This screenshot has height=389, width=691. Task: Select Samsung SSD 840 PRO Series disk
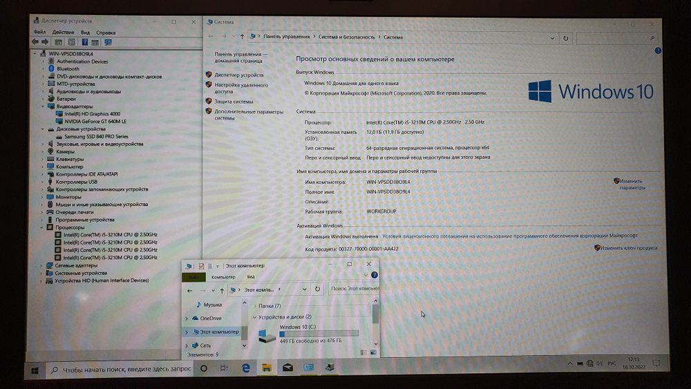point(96,137)
